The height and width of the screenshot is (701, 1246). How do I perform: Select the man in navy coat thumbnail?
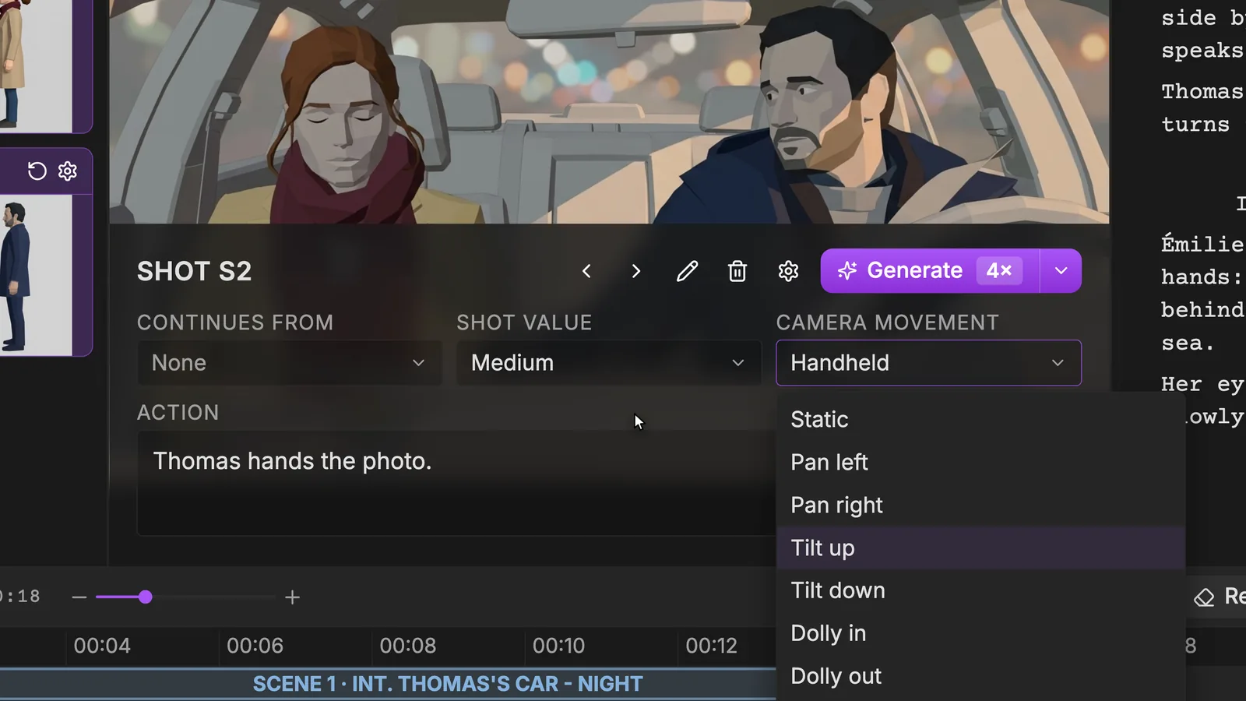[36, 275]
